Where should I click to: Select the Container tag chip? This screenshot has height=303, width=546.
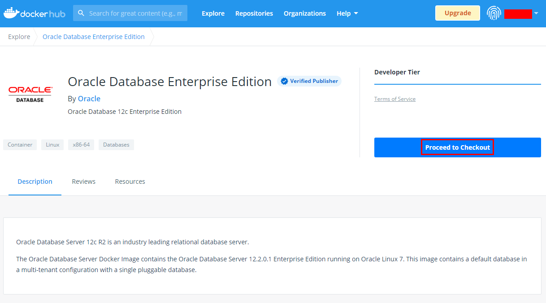tap(20, 145)
